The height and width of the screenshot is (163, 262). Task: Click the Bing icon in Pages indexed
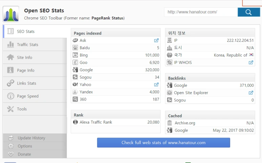tap(75, 55)
